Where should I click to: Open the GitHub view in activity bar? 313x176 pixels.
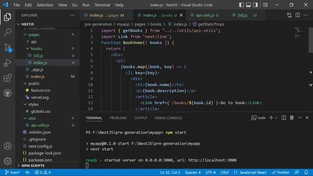(8, 93)
